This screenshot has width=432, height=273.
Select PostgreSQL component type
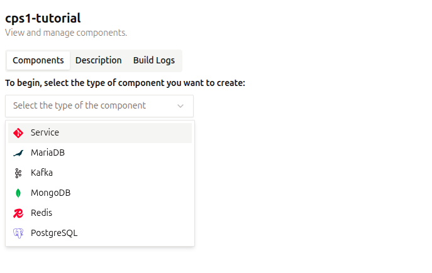click(x=100, y=233)
